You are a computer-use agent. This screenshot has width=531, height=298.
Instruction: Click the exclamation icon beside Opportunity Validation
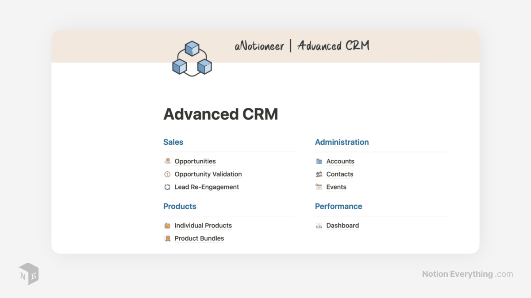[167, 174]
